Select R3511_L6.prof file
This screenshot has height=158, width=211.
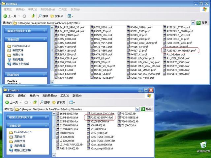pos(103,74)
